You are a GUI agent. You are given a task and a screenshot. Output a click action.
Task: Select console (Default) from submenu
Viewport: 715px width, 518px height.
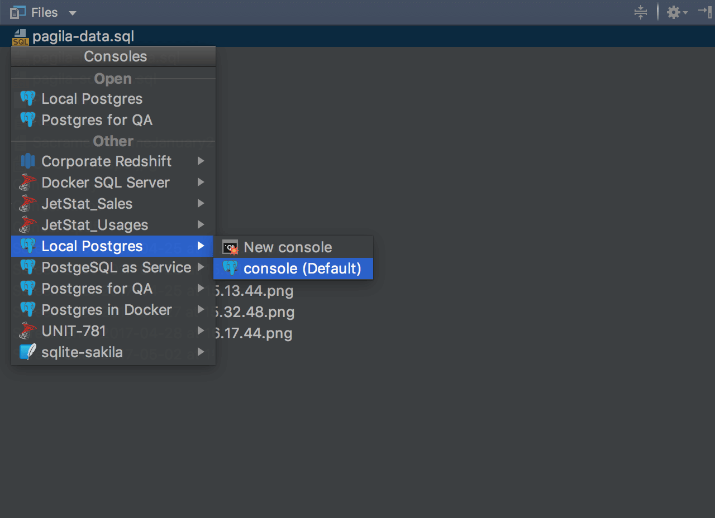click(x=302, y=268)
